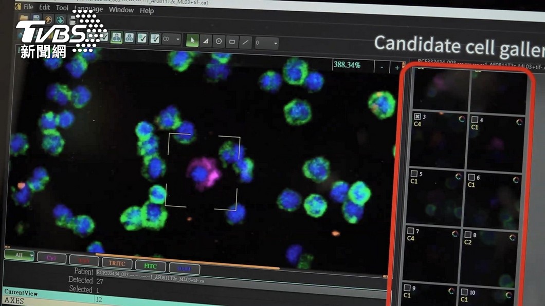The height and width of the screenshot is (306, 545).
Task: Click the green cell cluster toolbar icon
Action: point(116,37)
